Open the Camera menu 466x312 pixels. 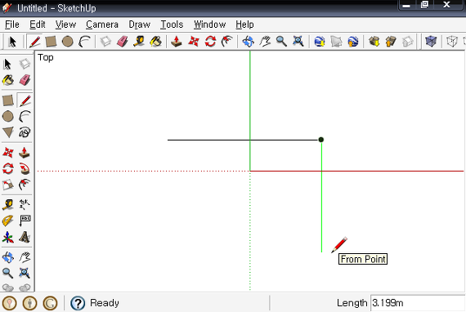pyautogui.click(x=102, y=25)
